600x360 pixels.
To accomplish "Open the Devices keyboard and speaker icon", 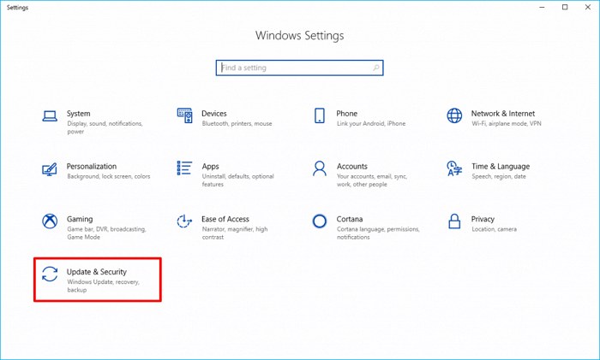I will pos(184,115).
